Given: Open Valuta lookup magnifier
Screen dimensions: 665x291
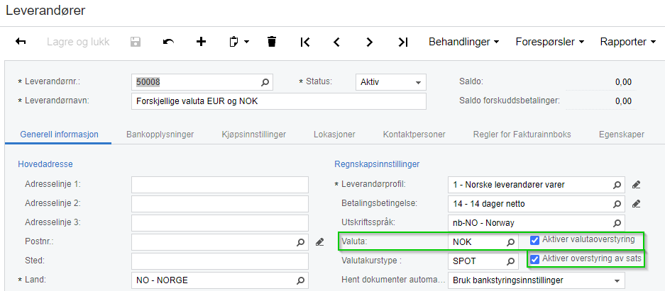Looking at the screenshot, I should point(510,242).
